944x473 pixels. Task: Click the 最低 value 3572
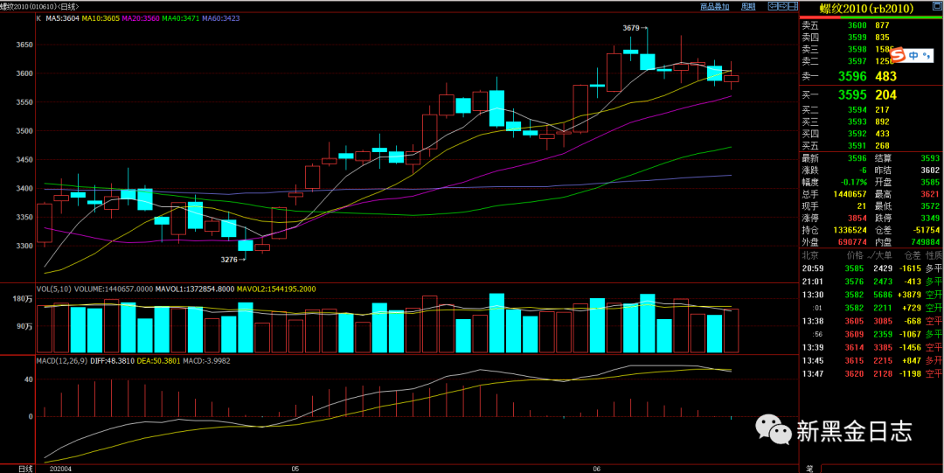(930, 206)
